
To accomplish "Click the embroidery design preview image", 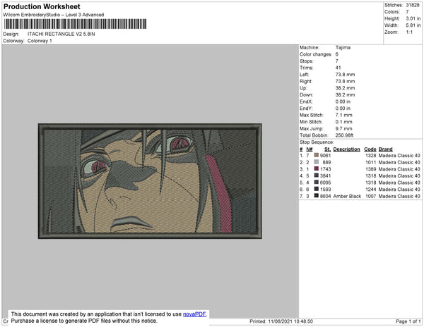I will pyautogui.click(x=150, y=181).
